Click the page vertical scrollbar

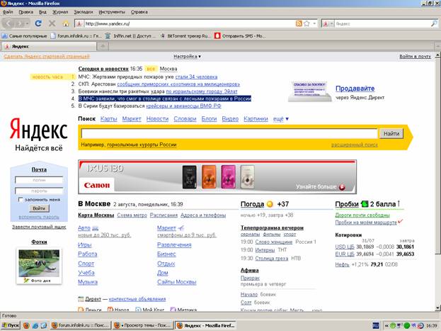pyautogui.click(x=437, y=180)
